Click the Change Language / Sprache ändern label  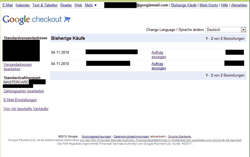pyautogui.click(x=175, y=30)
